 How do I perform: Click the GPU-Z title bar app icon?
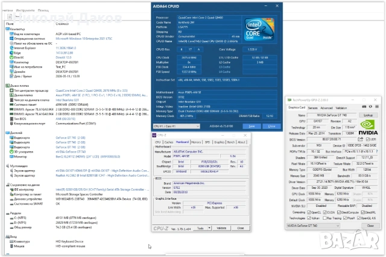(289, 100)
